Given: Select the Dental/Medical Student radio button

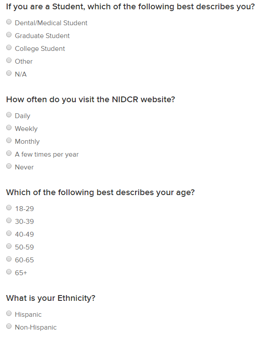Looking at the screenshot, I should click(x=9, y=22).
